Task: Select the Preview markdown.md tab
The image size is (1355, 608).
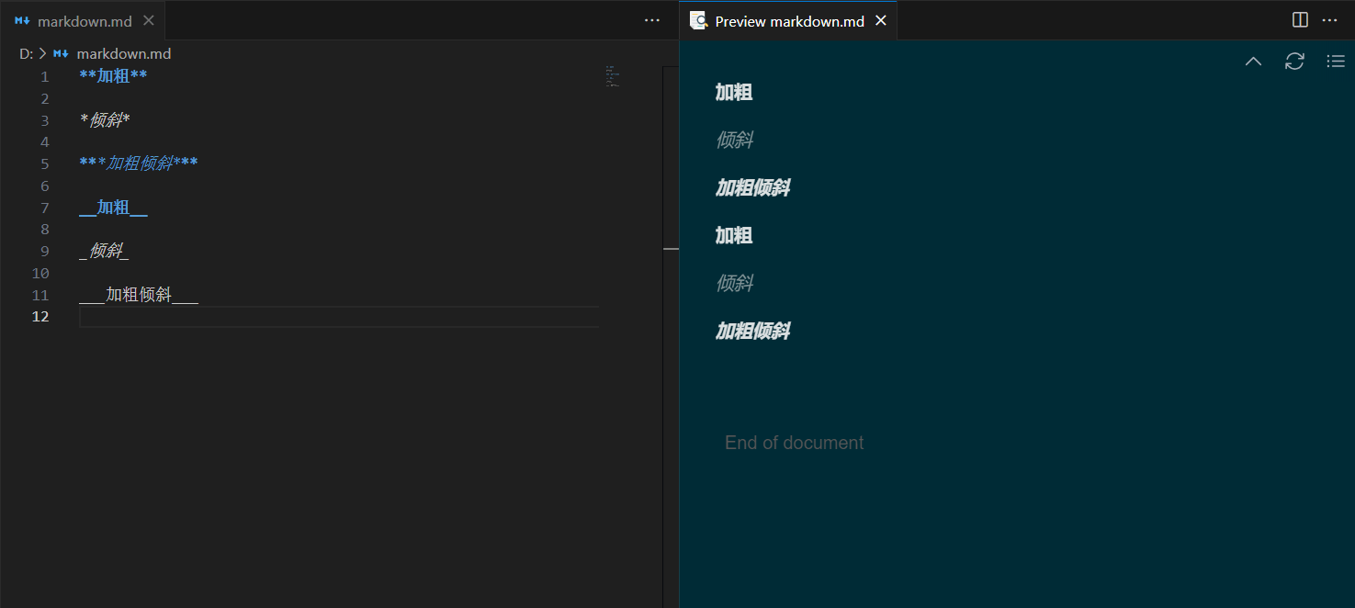Action: [x=789, y=21]
